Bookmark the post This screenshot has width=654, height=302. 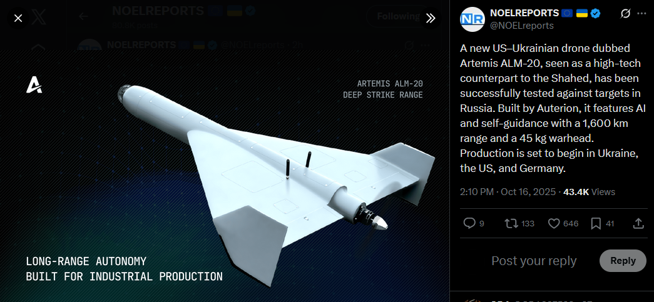tap(596, 224)
